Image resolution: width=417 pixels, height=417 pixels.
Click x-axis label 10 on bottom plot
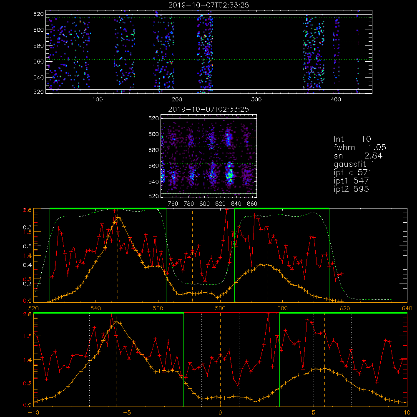(x=407, y=412)
